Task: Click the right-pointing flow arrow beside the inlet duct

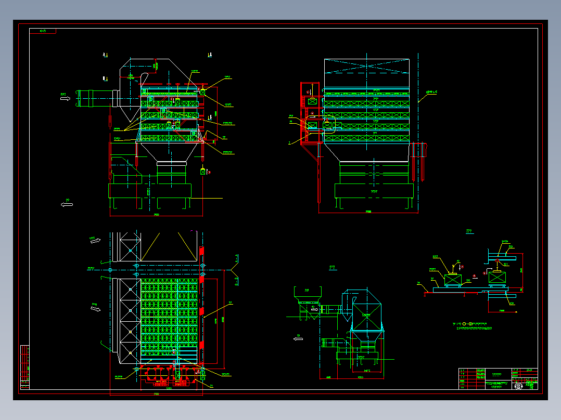Action: [x=65, y=99]
